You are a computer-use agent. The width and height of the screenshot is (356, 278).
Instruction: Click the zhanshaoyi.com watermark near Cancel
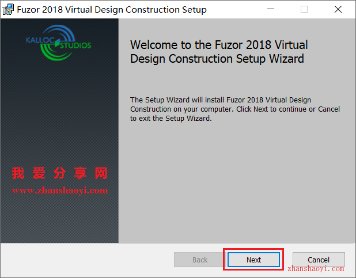(316, 269)
